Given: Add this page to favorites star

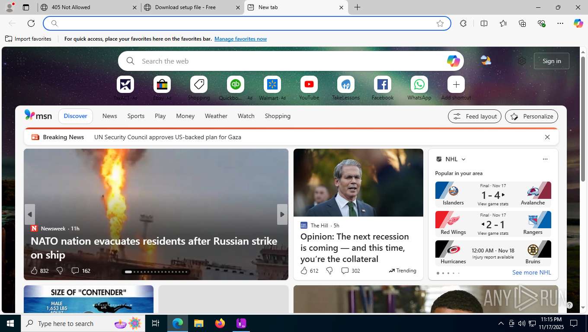Looking at the screenshot, I should [440, 23].
